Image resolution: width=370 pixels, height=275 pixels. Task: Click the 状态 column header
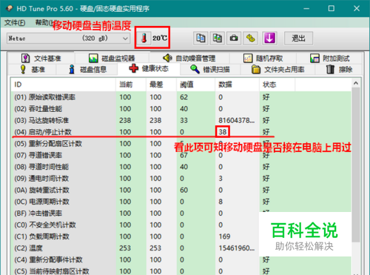click(277, 85)
